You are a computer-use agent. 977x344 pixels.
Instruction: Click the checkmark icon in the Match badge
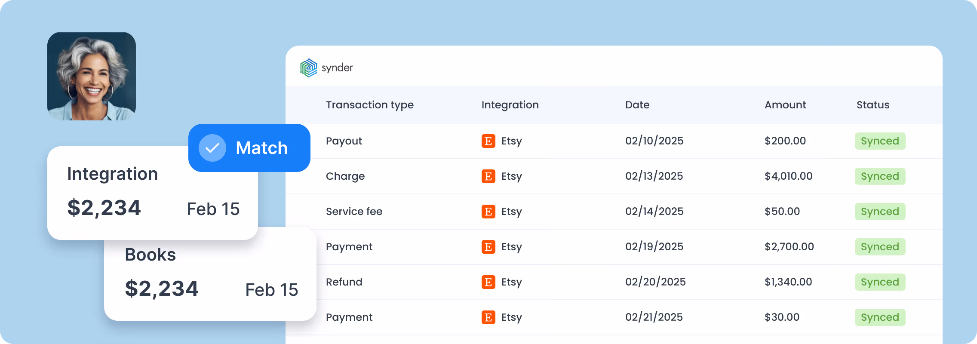212,148
